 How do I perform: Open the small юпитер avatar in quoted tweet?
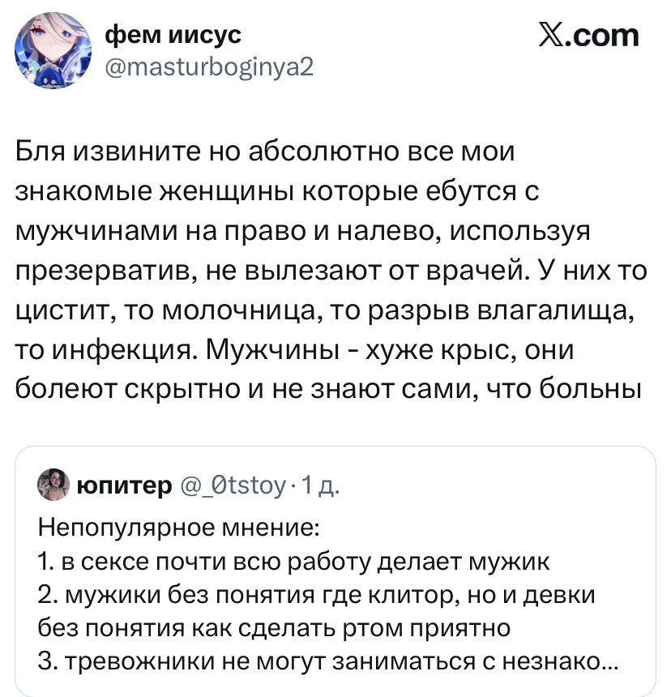point(53,484)
